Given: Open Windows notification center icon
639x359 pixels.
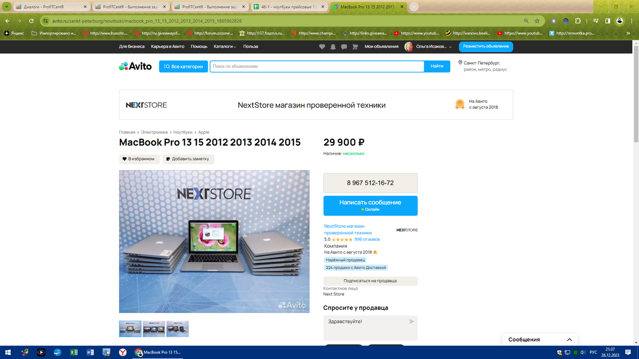Looking at the screenshot, I should pyautogui.click(x=628, y=353).
